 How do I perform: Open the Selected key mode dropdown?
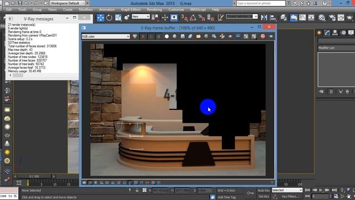click(x=287, y=190)
